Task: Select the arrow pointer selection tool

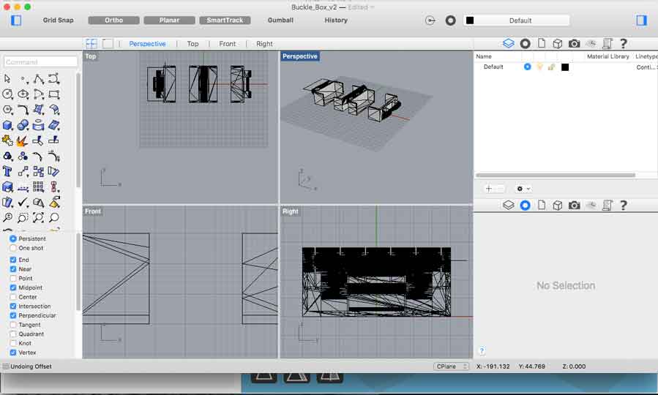Action: (x=7, y=78)
